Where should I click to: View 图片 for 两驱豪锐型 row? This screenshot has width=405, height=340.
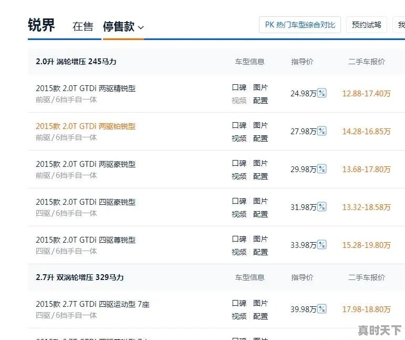pyautogui.click(x=261, y=163)
